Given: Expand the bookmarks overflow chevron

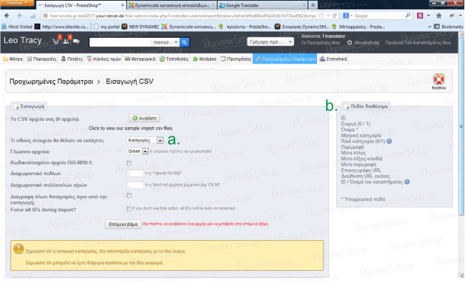Looking at the screenshot, I should (x=429, y=26).
